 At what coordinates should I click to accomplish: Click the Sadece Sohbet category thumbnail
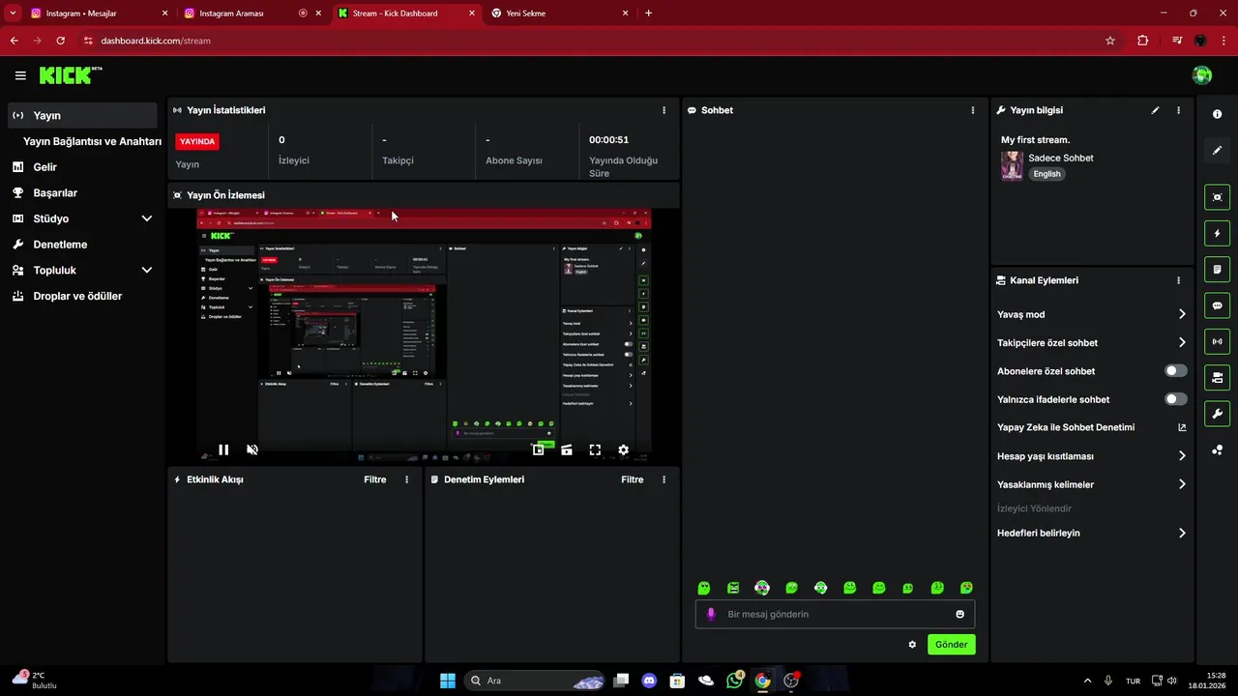(x=1012, y=165)
